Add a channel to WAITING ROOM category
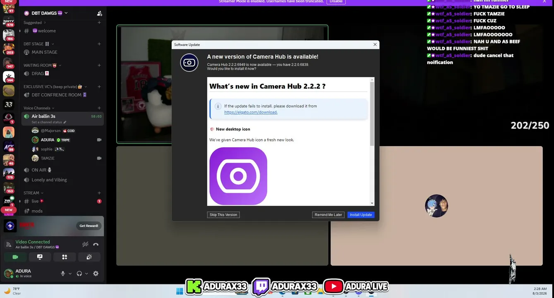The height and width of the screenshot is (298, 554). [99, 65]
